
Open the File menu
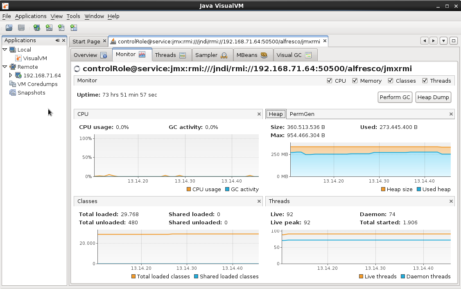coord(7,16)
